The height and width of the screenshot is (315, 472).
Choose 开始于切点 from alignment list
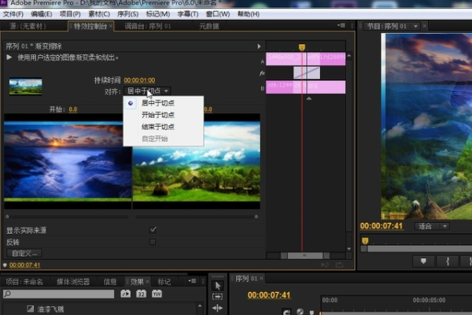click(164, 115)
